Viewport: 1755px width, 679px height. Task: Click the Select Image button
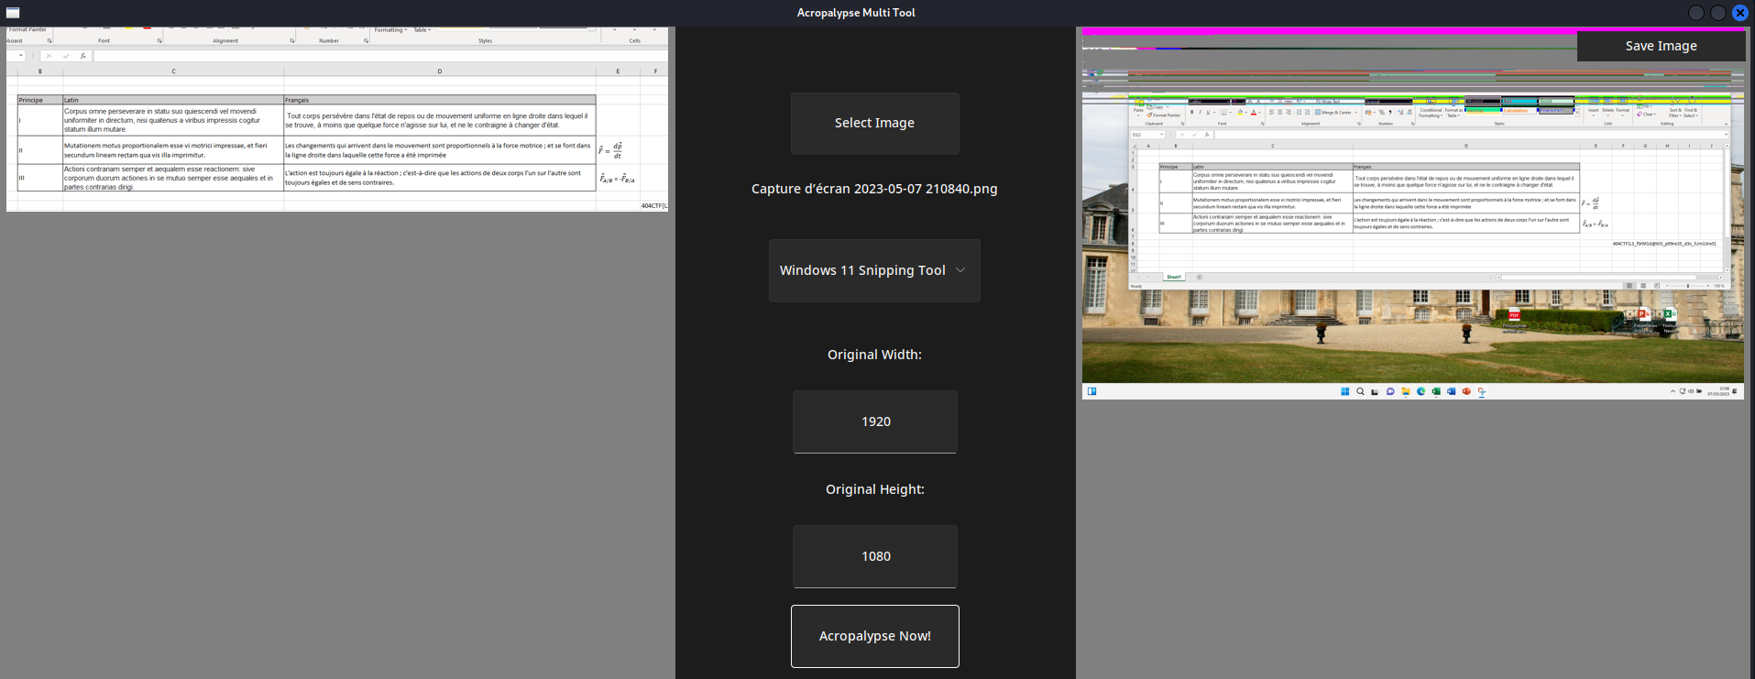(x=874, y=124)
